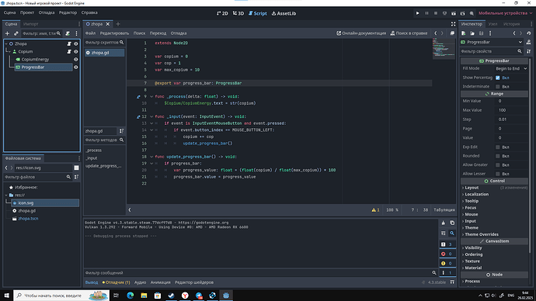
Task: Switch to the 2D workspace
Action: click(x=222, y=13)
